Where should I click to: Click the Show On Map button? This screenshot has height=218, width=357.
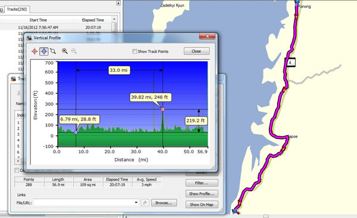pos(202,204)
